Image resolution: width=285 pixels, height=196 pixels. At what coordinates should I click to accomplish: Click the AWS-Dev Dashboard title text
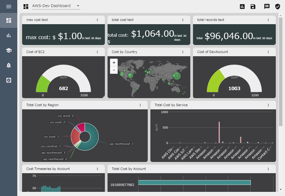(52, 6)
